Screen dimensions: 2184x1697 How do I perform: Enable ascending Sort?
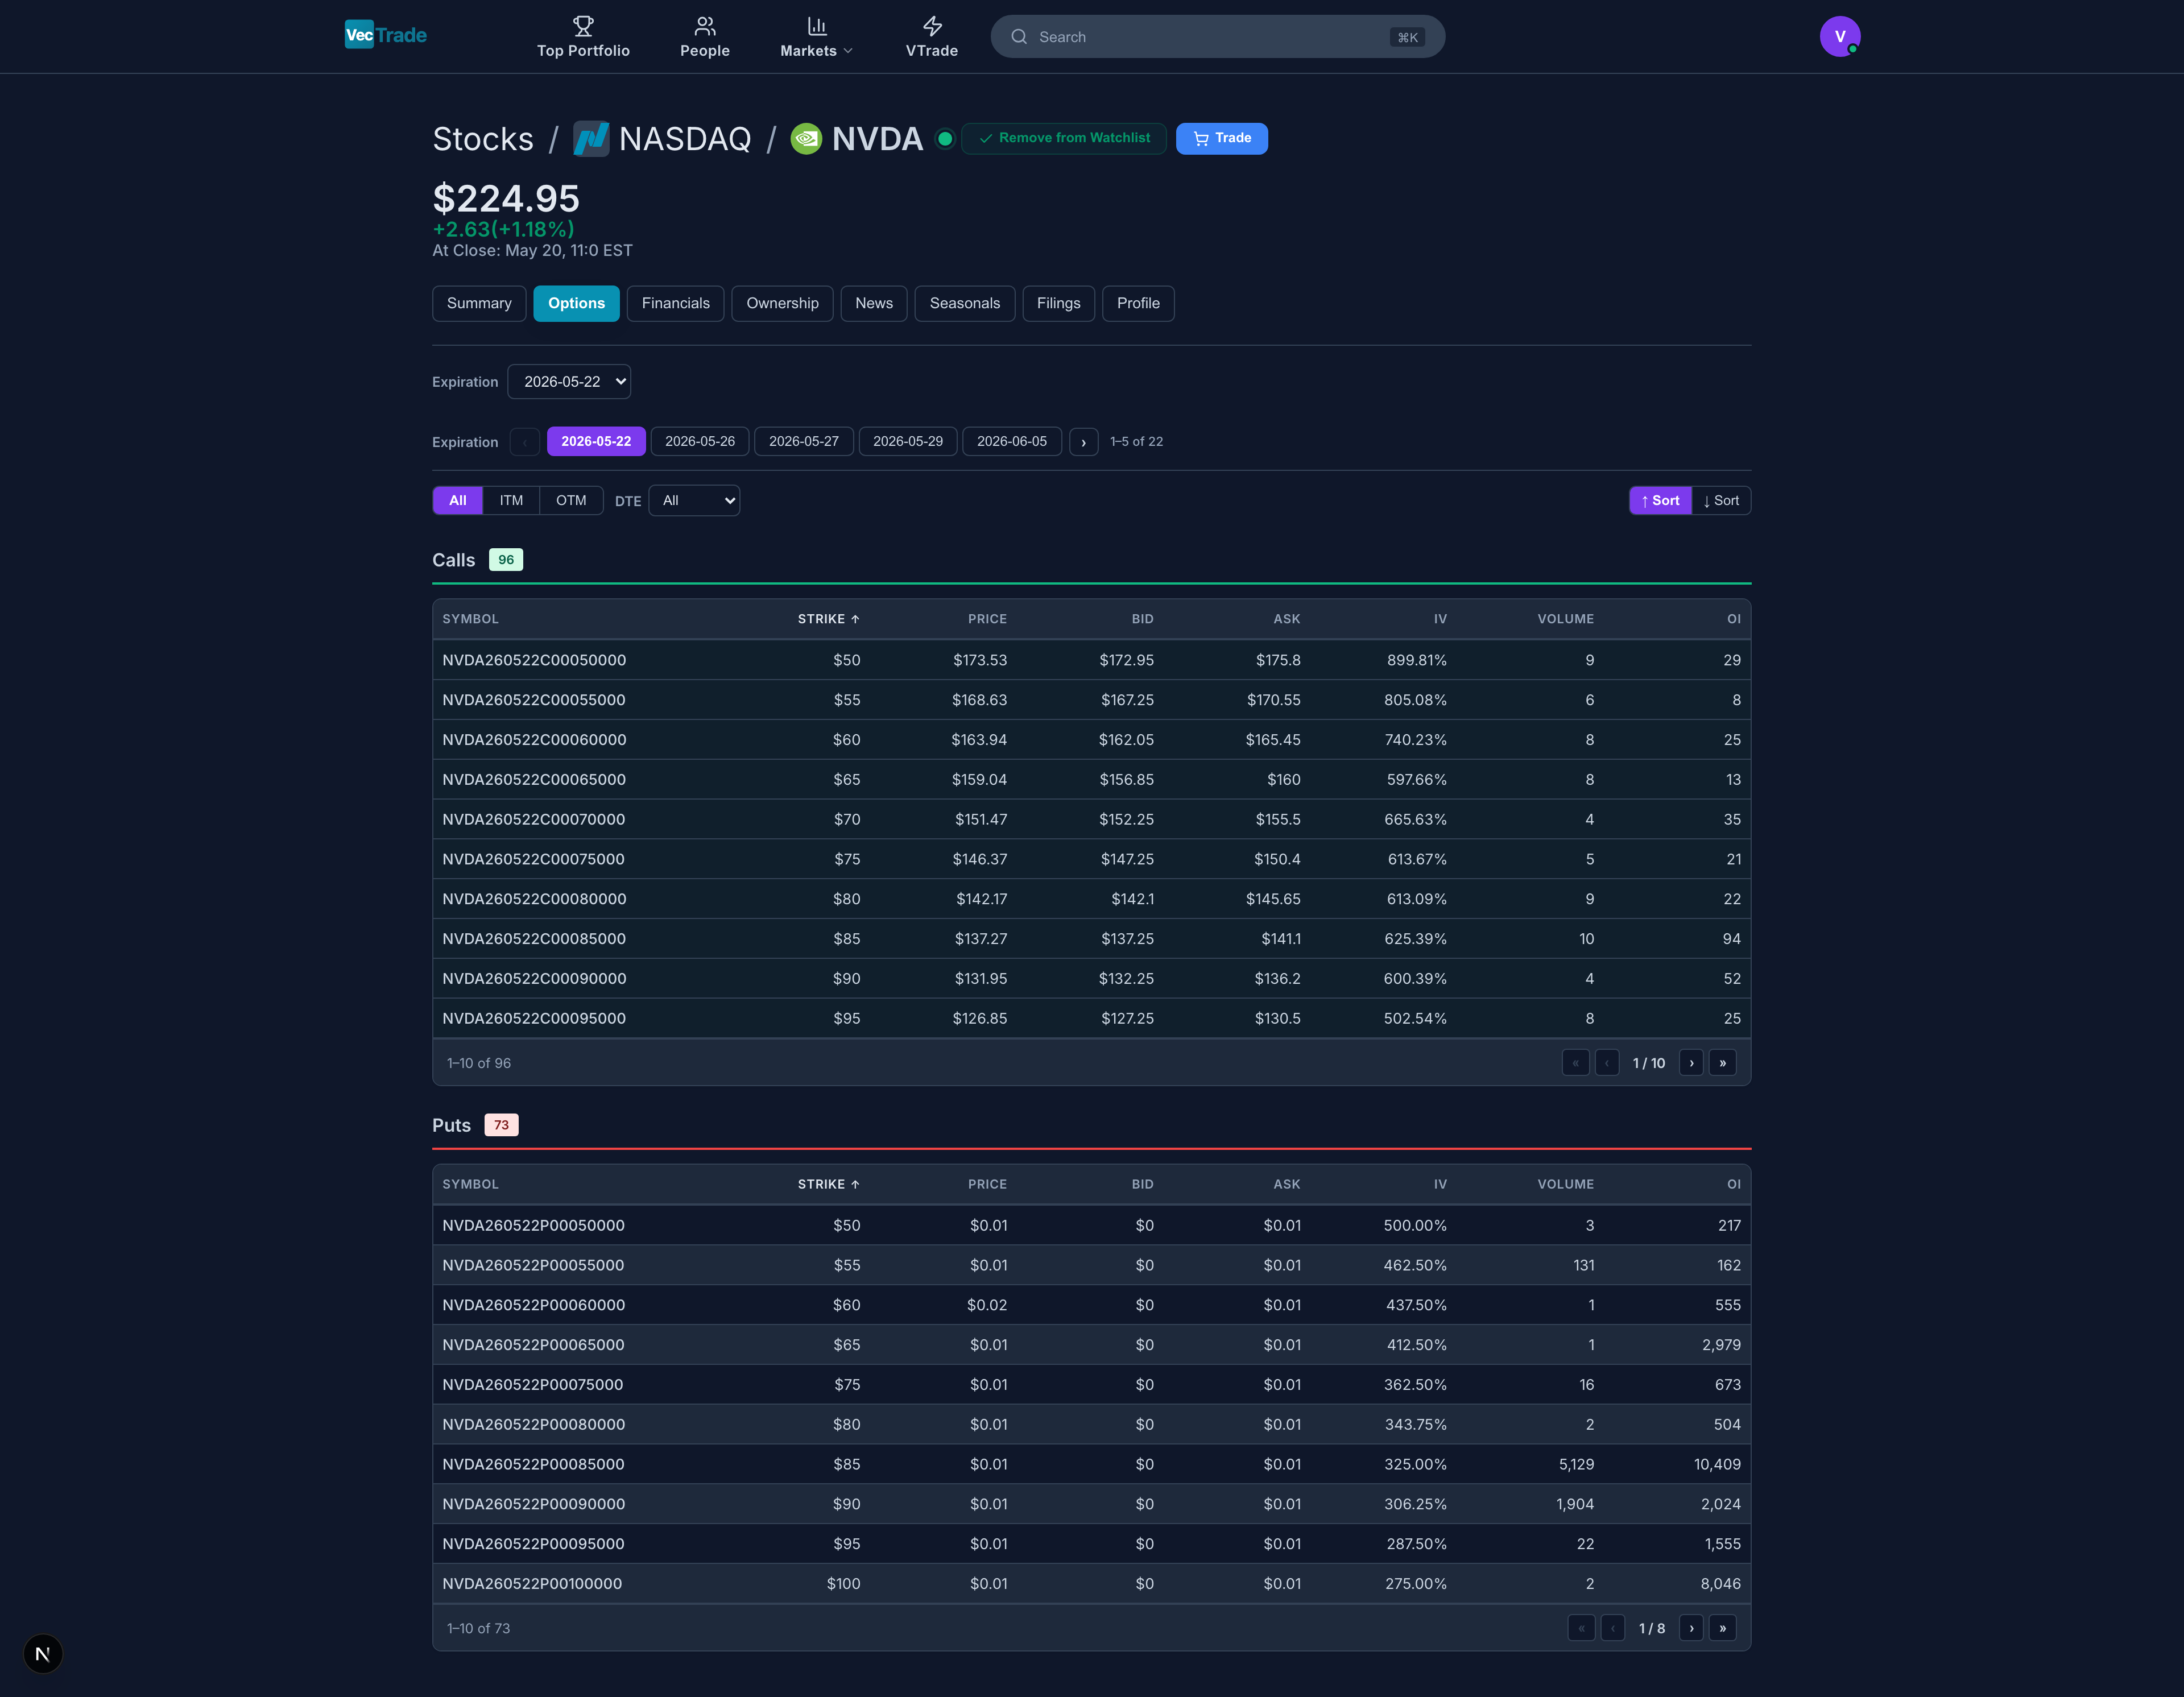point(1660,500)
